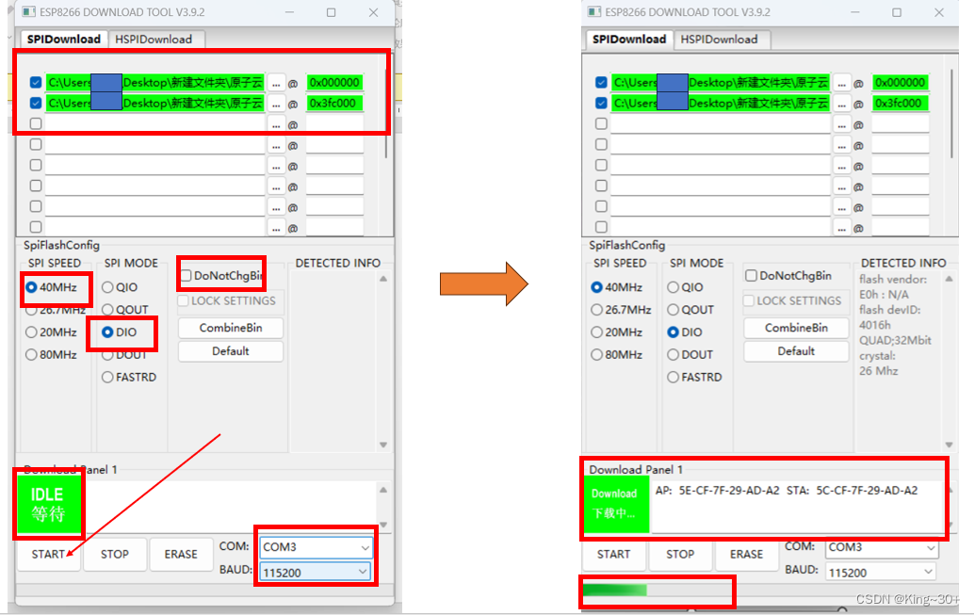Viewport: 974px width, 615px height.
Task: Click browse button of 0x000000 row, right window
Action: coord(842,83)
